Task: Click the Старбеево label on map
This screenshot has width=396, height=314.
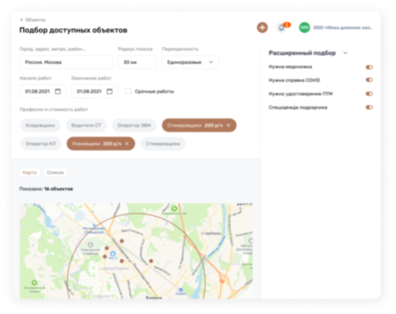Action: 211,233
